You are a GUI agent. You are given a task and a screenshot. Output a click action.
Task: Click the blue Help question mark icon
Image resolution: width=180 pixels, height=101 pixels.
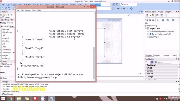131,9
